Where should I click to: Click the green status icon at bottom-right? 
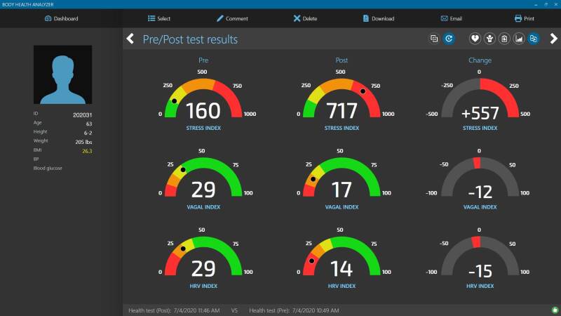click(x=555, y=310)
